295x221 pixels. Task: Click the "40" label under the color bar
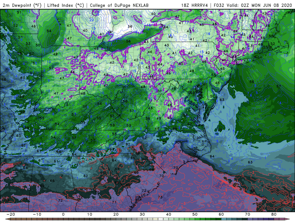[169, 214]
